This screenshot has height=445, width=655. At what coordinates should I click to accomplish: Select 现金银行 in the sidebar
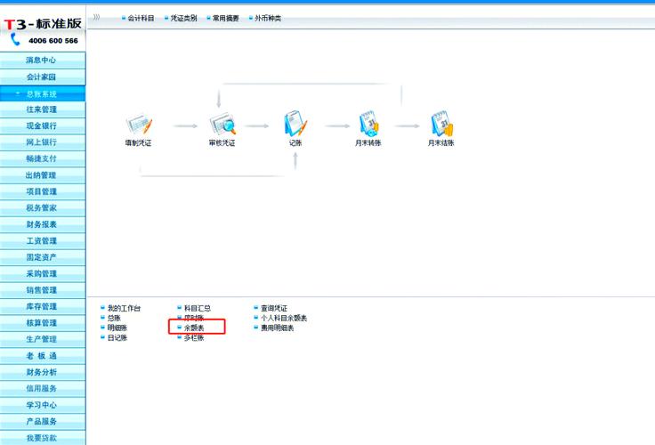pyautogui.click(x=43, y=125)
